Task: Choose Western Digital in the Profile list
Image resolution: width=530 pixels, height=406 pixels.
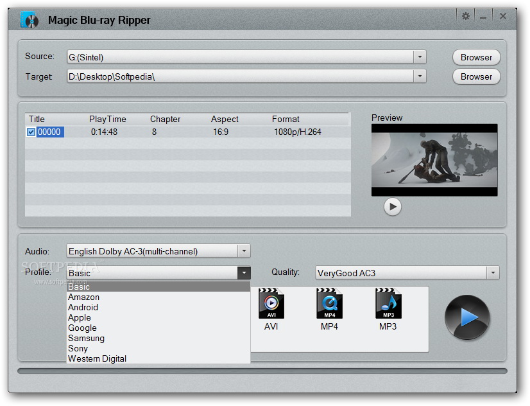Action: pyautogui.click(x=158, y=358)
